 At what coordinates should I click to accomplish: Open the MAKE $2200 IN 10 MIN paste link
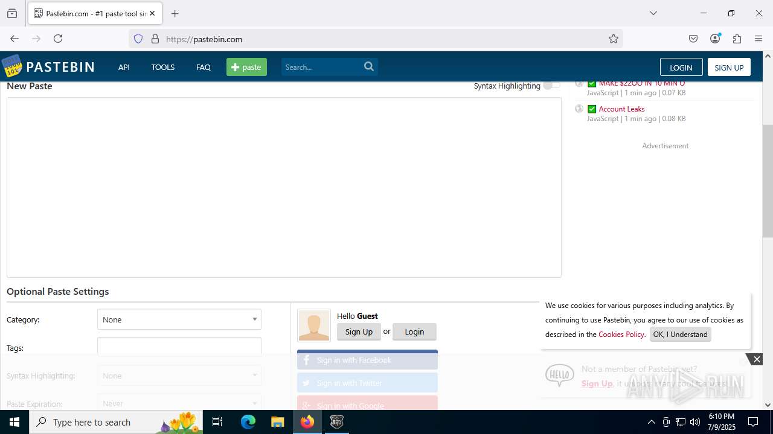point(641,83)
